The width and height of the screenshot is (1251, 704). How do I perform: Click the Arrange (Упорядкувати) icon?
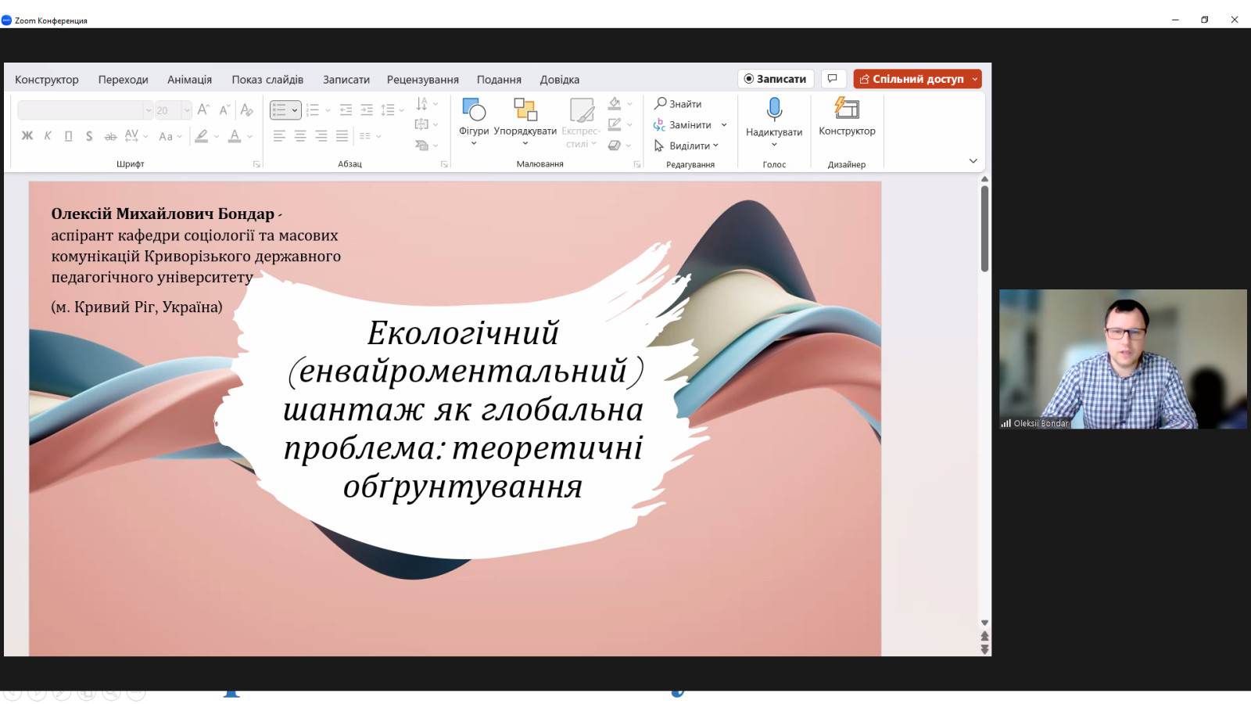pyautogui.click(x=525, y=110)
